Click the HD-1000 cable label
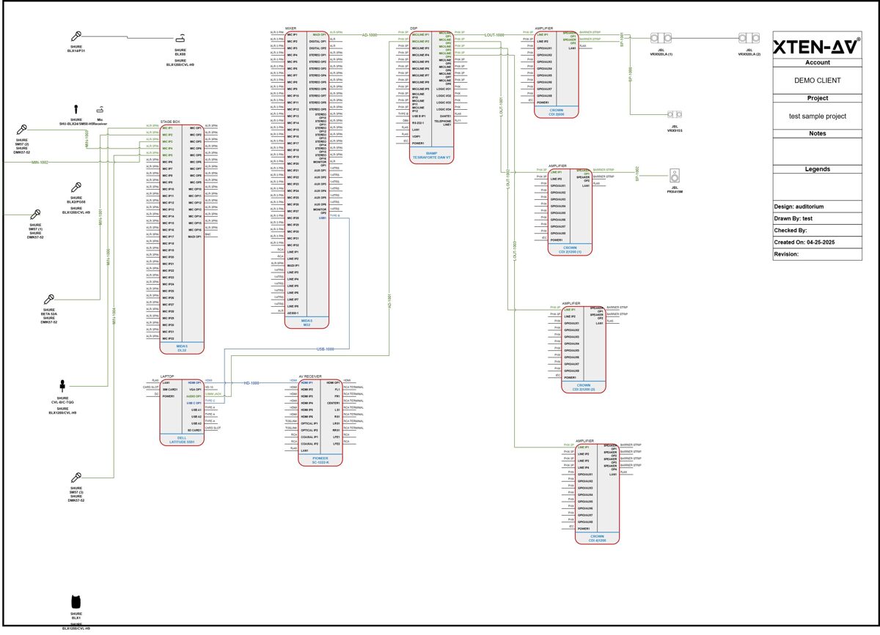 (251, 383)
